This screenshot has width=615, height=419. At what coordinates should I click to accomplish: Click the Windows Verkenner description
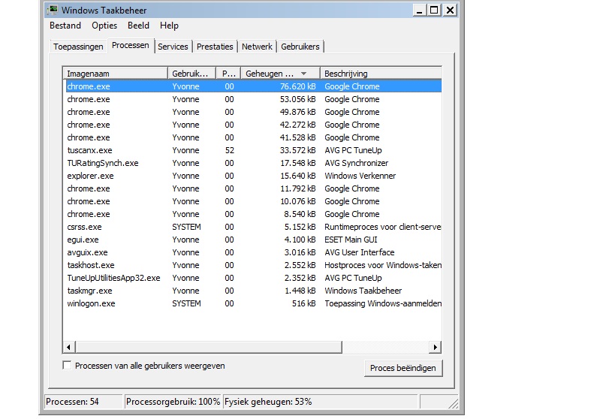point(360,176)
